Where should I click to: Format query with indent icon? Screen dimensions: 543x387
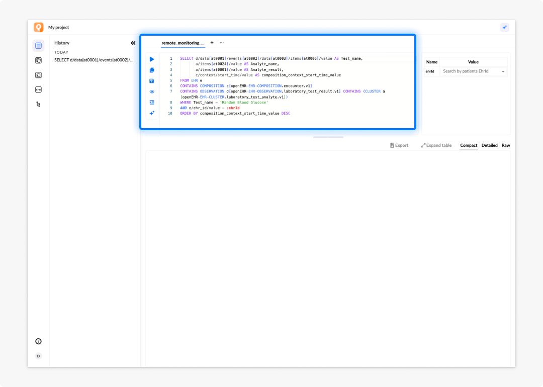click(x=152, y=103)
